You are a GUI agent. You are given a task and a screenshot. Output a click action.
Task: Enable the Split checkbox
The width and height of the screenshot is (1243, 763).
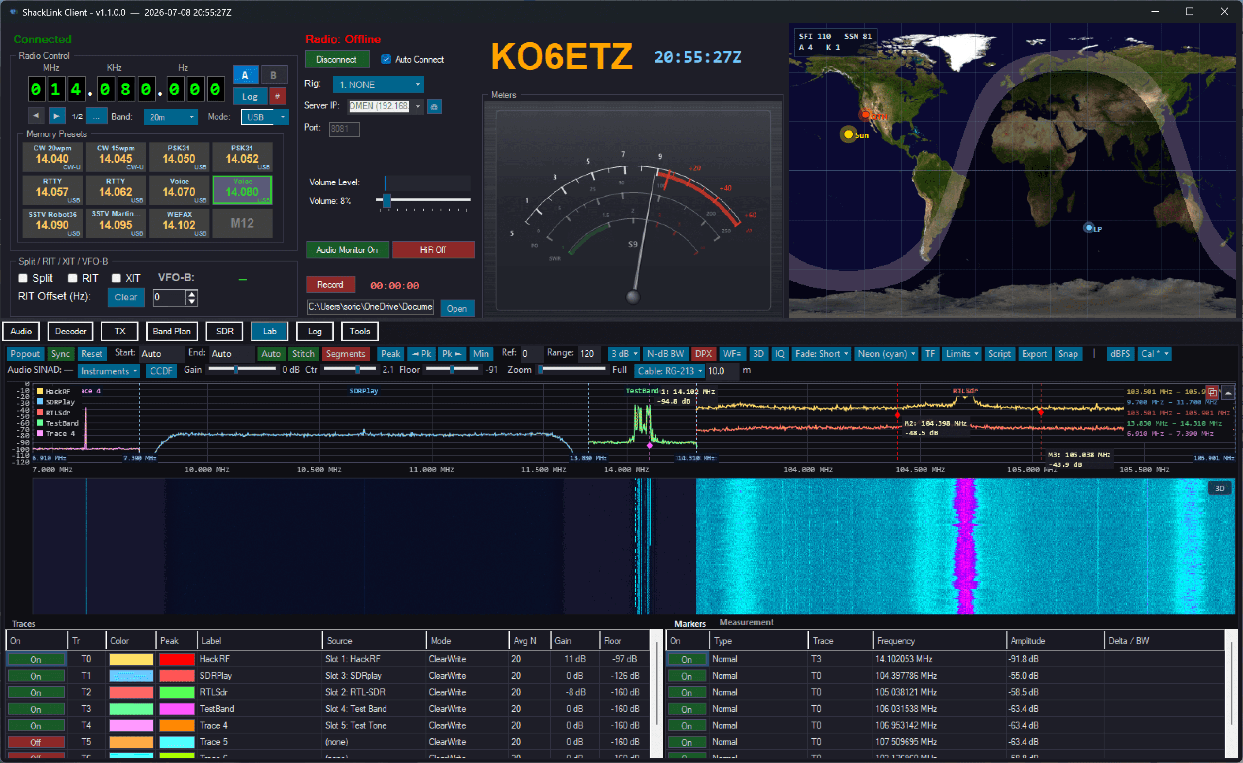23,279
